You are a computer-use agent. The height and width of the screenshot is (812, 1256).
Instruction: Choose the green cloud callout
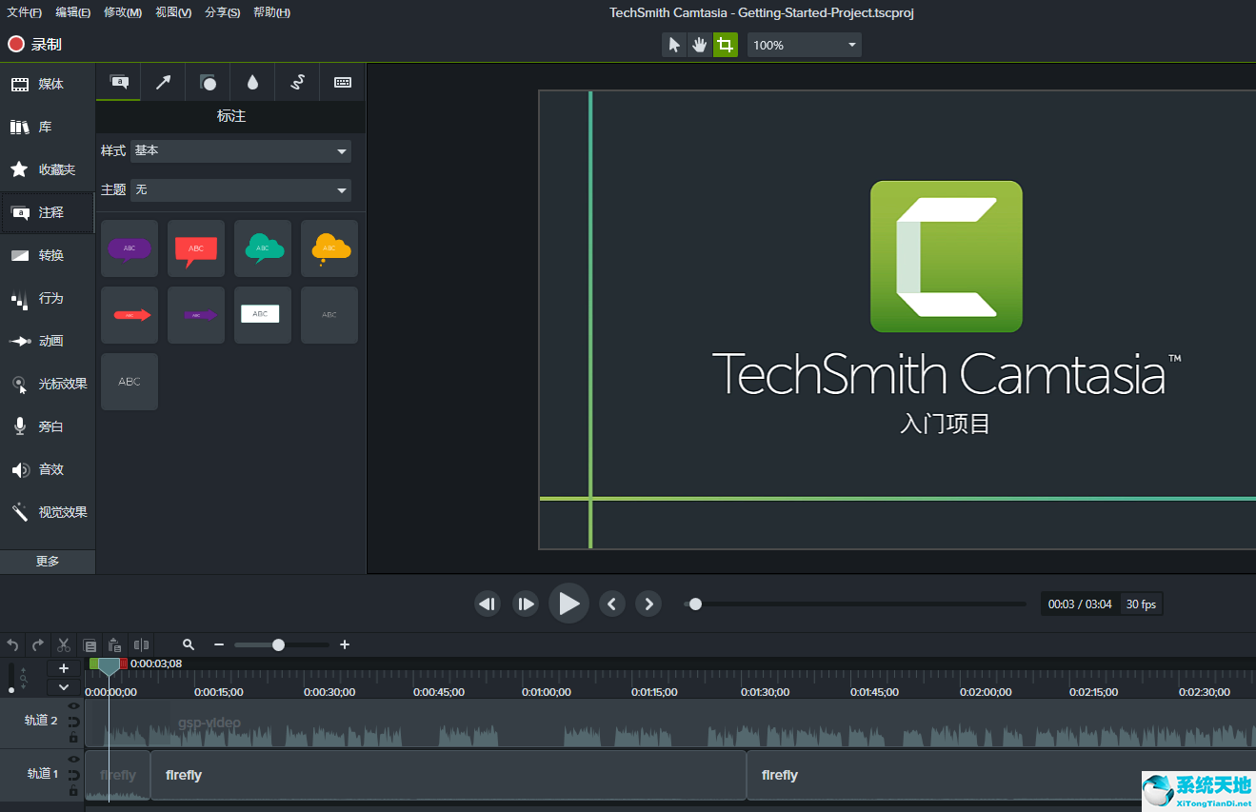[263, 248]
